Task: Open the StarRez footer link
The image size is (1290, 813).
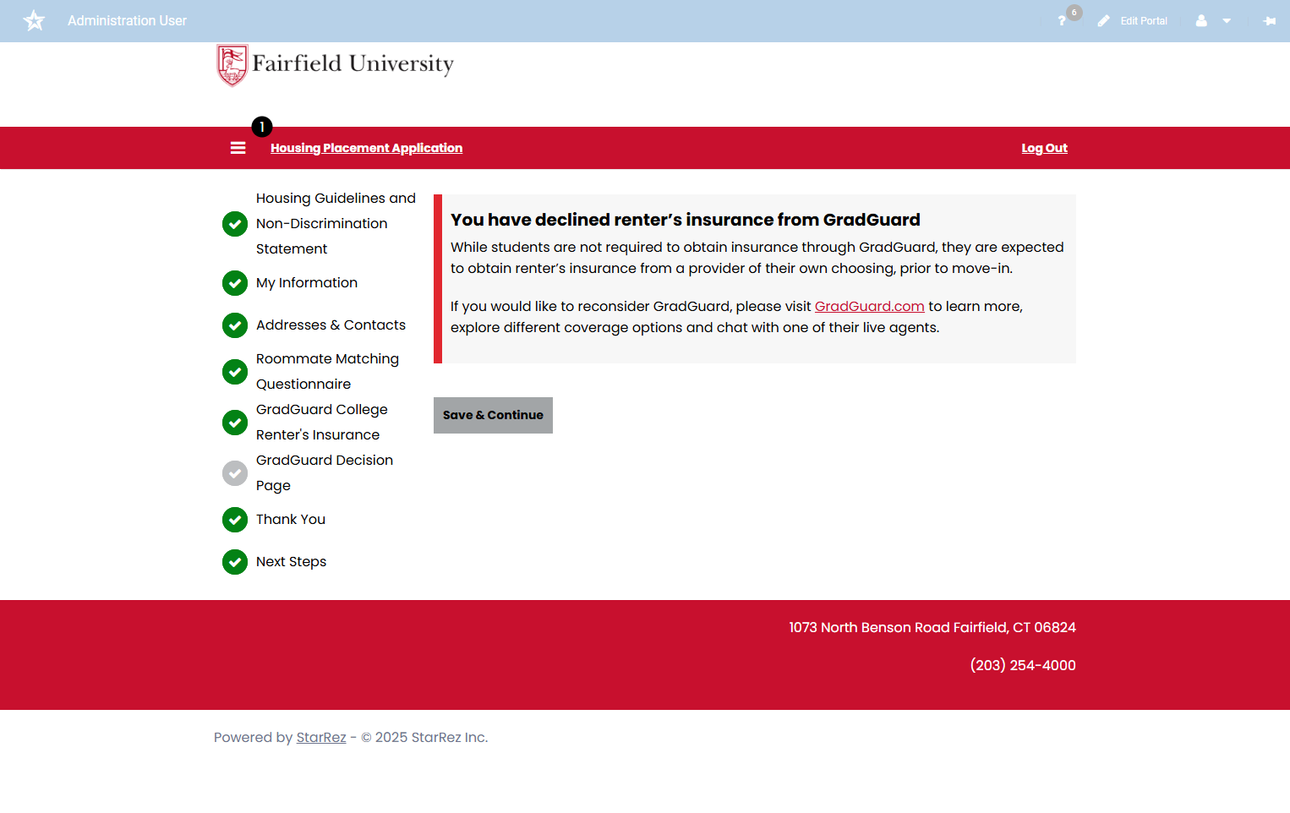Action: (x=321, y=738)
